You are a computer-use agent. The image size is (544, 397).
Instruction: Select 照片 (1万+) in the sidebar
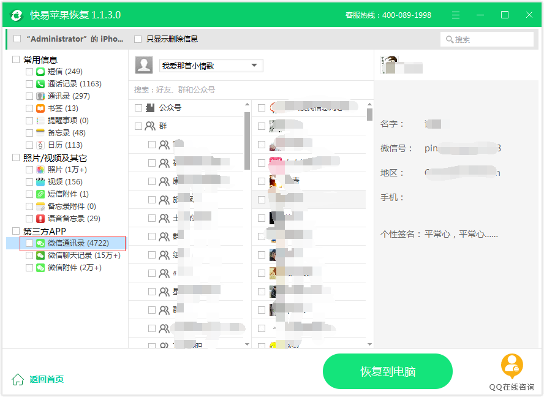(67, 170)
